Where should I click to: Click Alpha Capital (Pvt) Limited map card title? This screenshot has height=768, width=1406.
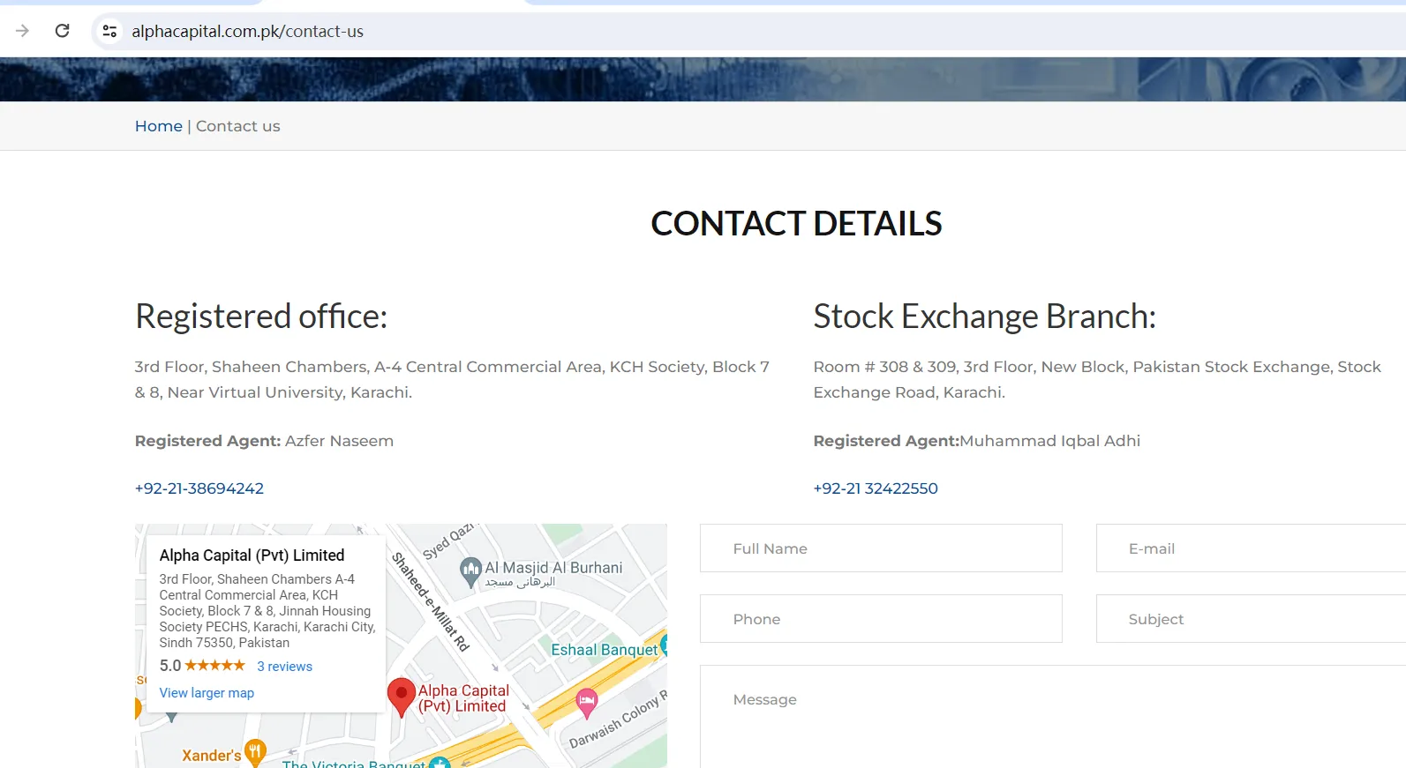pos(252,555)
